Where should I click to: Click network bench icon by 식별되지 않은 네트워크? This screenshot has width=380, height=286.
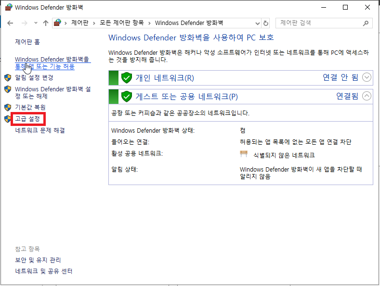pyautogui.click(x=244, y=154)
